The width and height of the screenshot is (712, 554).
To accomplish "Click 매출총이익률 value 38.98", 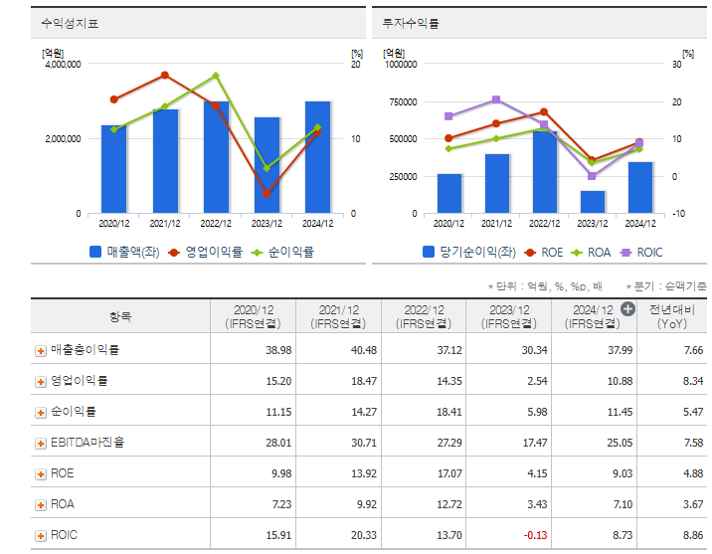I will tap(278, 350).
